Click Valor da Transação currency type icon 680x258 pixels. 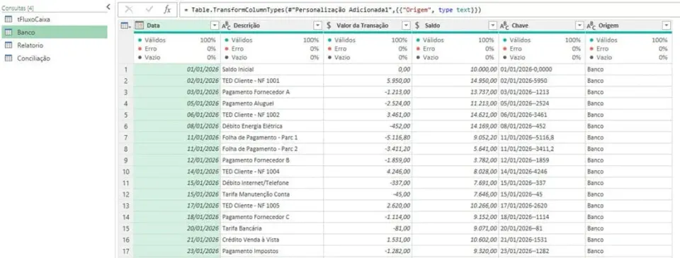pos(329,25)
